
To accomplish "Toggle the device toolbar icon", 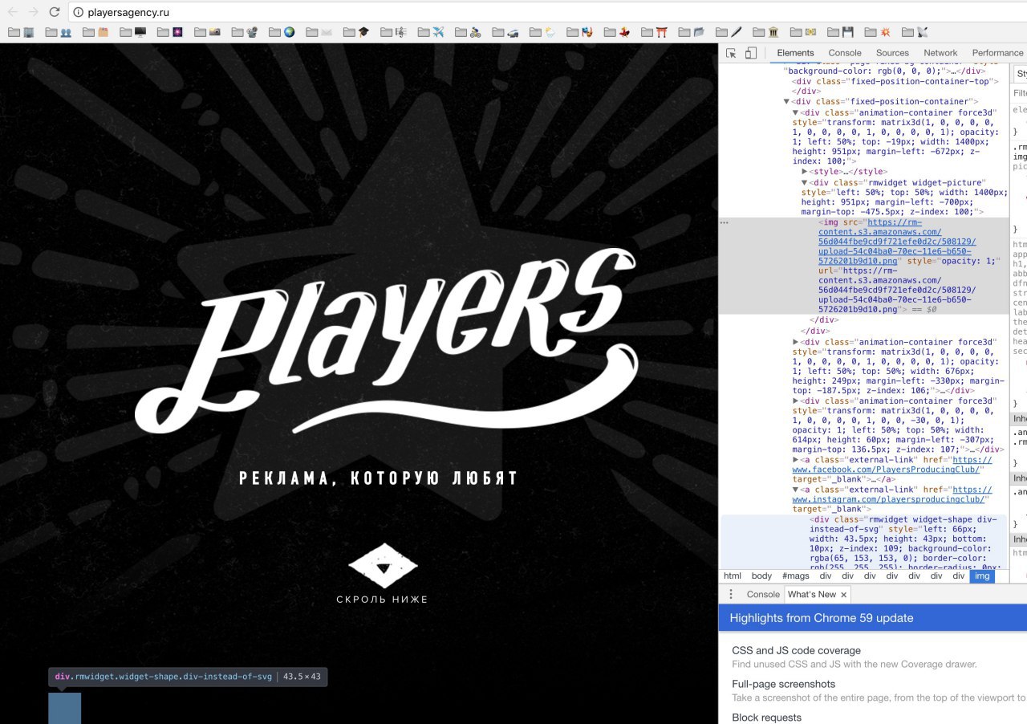I will [751, 53].
